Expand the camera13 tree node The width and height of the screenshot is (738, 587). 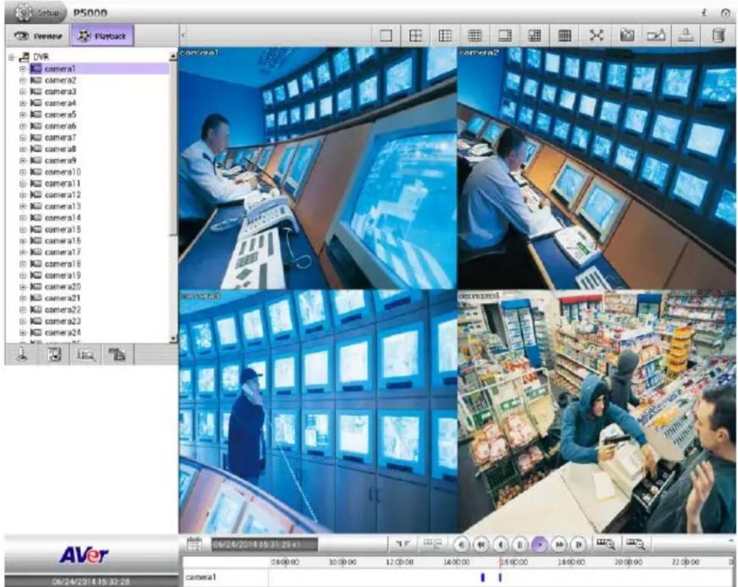23,207
